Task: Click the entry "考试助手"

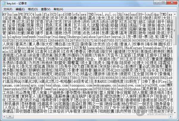Action: pyautogui.click(x=36, y=89)
